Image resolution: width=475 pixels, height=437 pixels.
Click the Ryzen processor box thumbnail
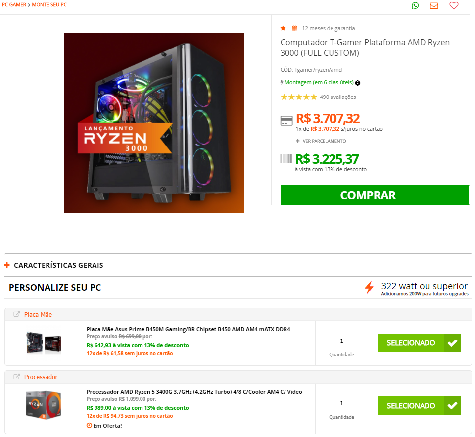44,405
